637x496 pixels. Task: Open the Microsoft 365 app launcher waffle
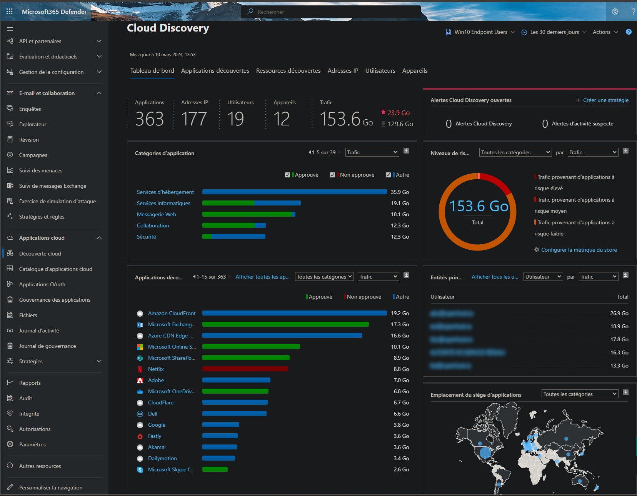(x=9, y=11)
